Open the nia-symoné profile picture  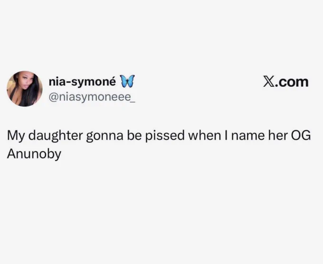point(25,88)
